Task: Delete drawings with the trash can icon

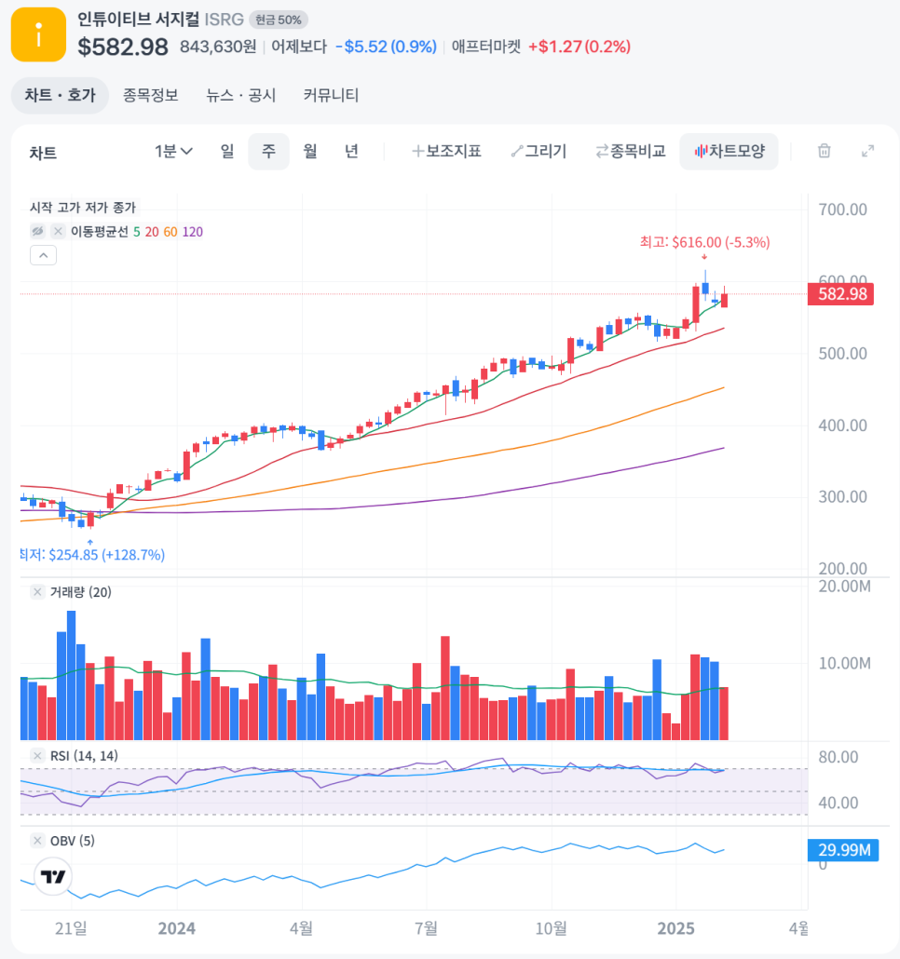Action: point(825,151)
